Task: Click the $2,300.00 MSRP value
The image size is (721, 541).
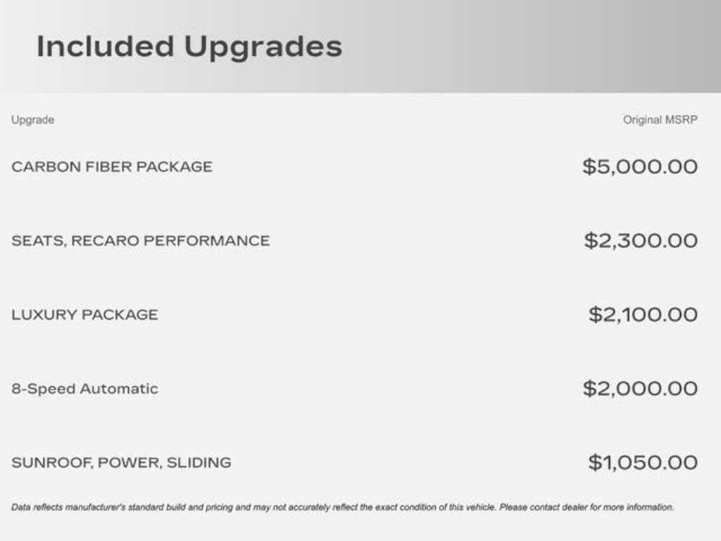Action: (640, 241)
